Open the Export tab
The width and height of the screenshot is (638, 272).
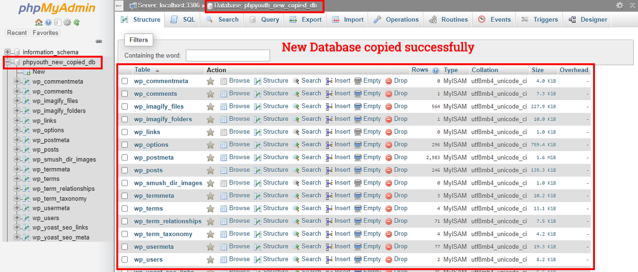click(305, 20)
